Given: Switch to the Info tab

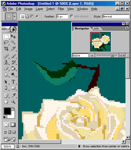Looking at the screenshot, I should tap(96, 29).
